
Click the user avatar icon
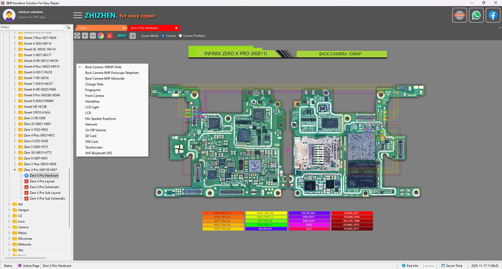tap(9, 15)
